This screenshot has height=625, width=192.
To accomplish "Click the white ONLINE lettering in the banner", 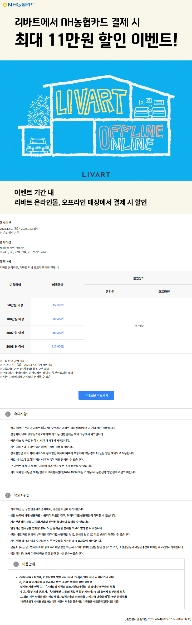I will [132, 144].
